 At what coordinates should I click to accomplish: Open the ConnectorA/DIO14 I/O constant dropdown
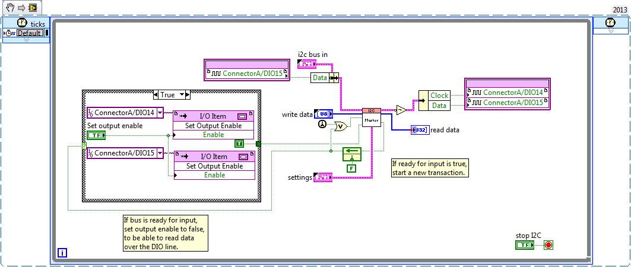(x=160, y=113)
